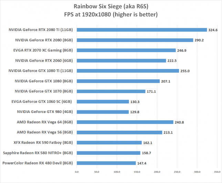Click the data value 246.9
The height and width of the screenshot is (183, 222).
tap(182, 51)
